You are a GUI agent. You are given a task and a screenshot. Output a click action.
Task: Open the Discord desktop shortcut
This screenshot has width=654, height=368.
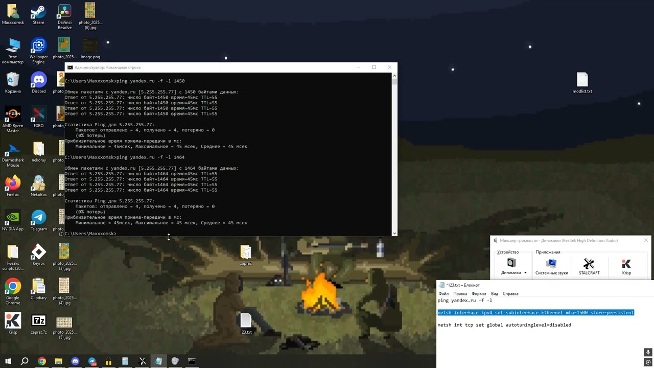tap(38, 82)
